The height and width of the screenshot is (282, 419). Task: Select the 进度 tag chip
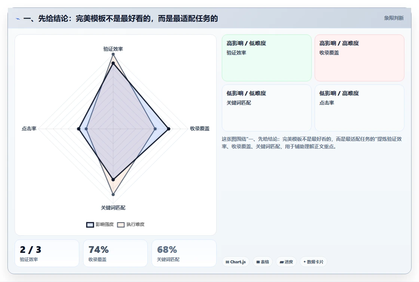click(286, 262)
